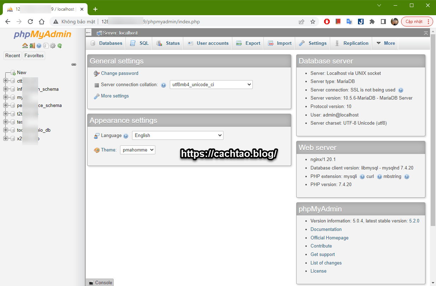This screenshot has width=436, height=286.
Task: Click the red shield extension icon
Action: click(327, 22)
